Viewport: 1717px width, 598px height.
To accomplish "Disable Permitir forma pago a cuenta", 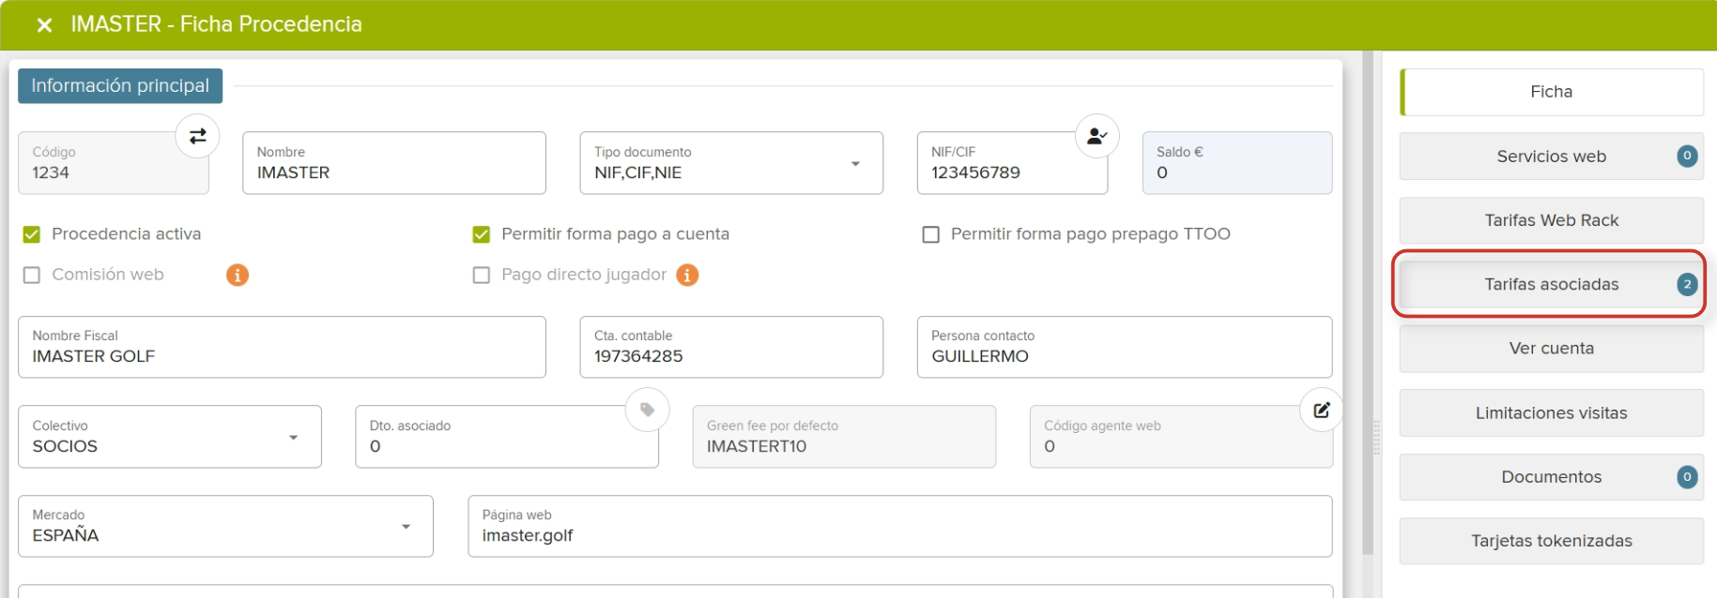I will [x=482, y=234].
